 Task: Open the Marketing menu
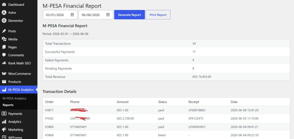point(16,130)
